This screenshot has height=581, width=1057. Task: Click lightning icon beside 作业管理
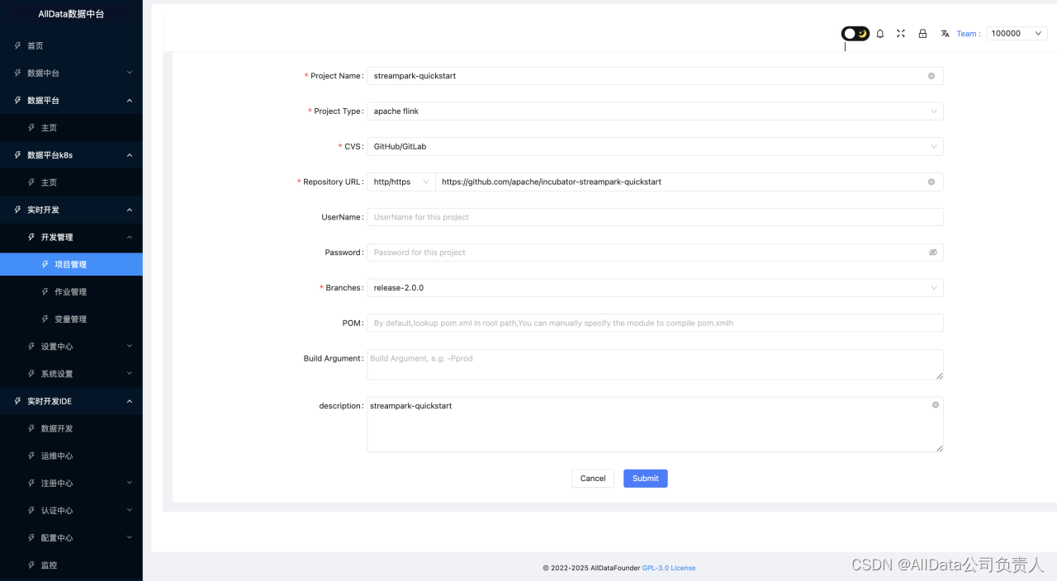[x=45, y=292]
